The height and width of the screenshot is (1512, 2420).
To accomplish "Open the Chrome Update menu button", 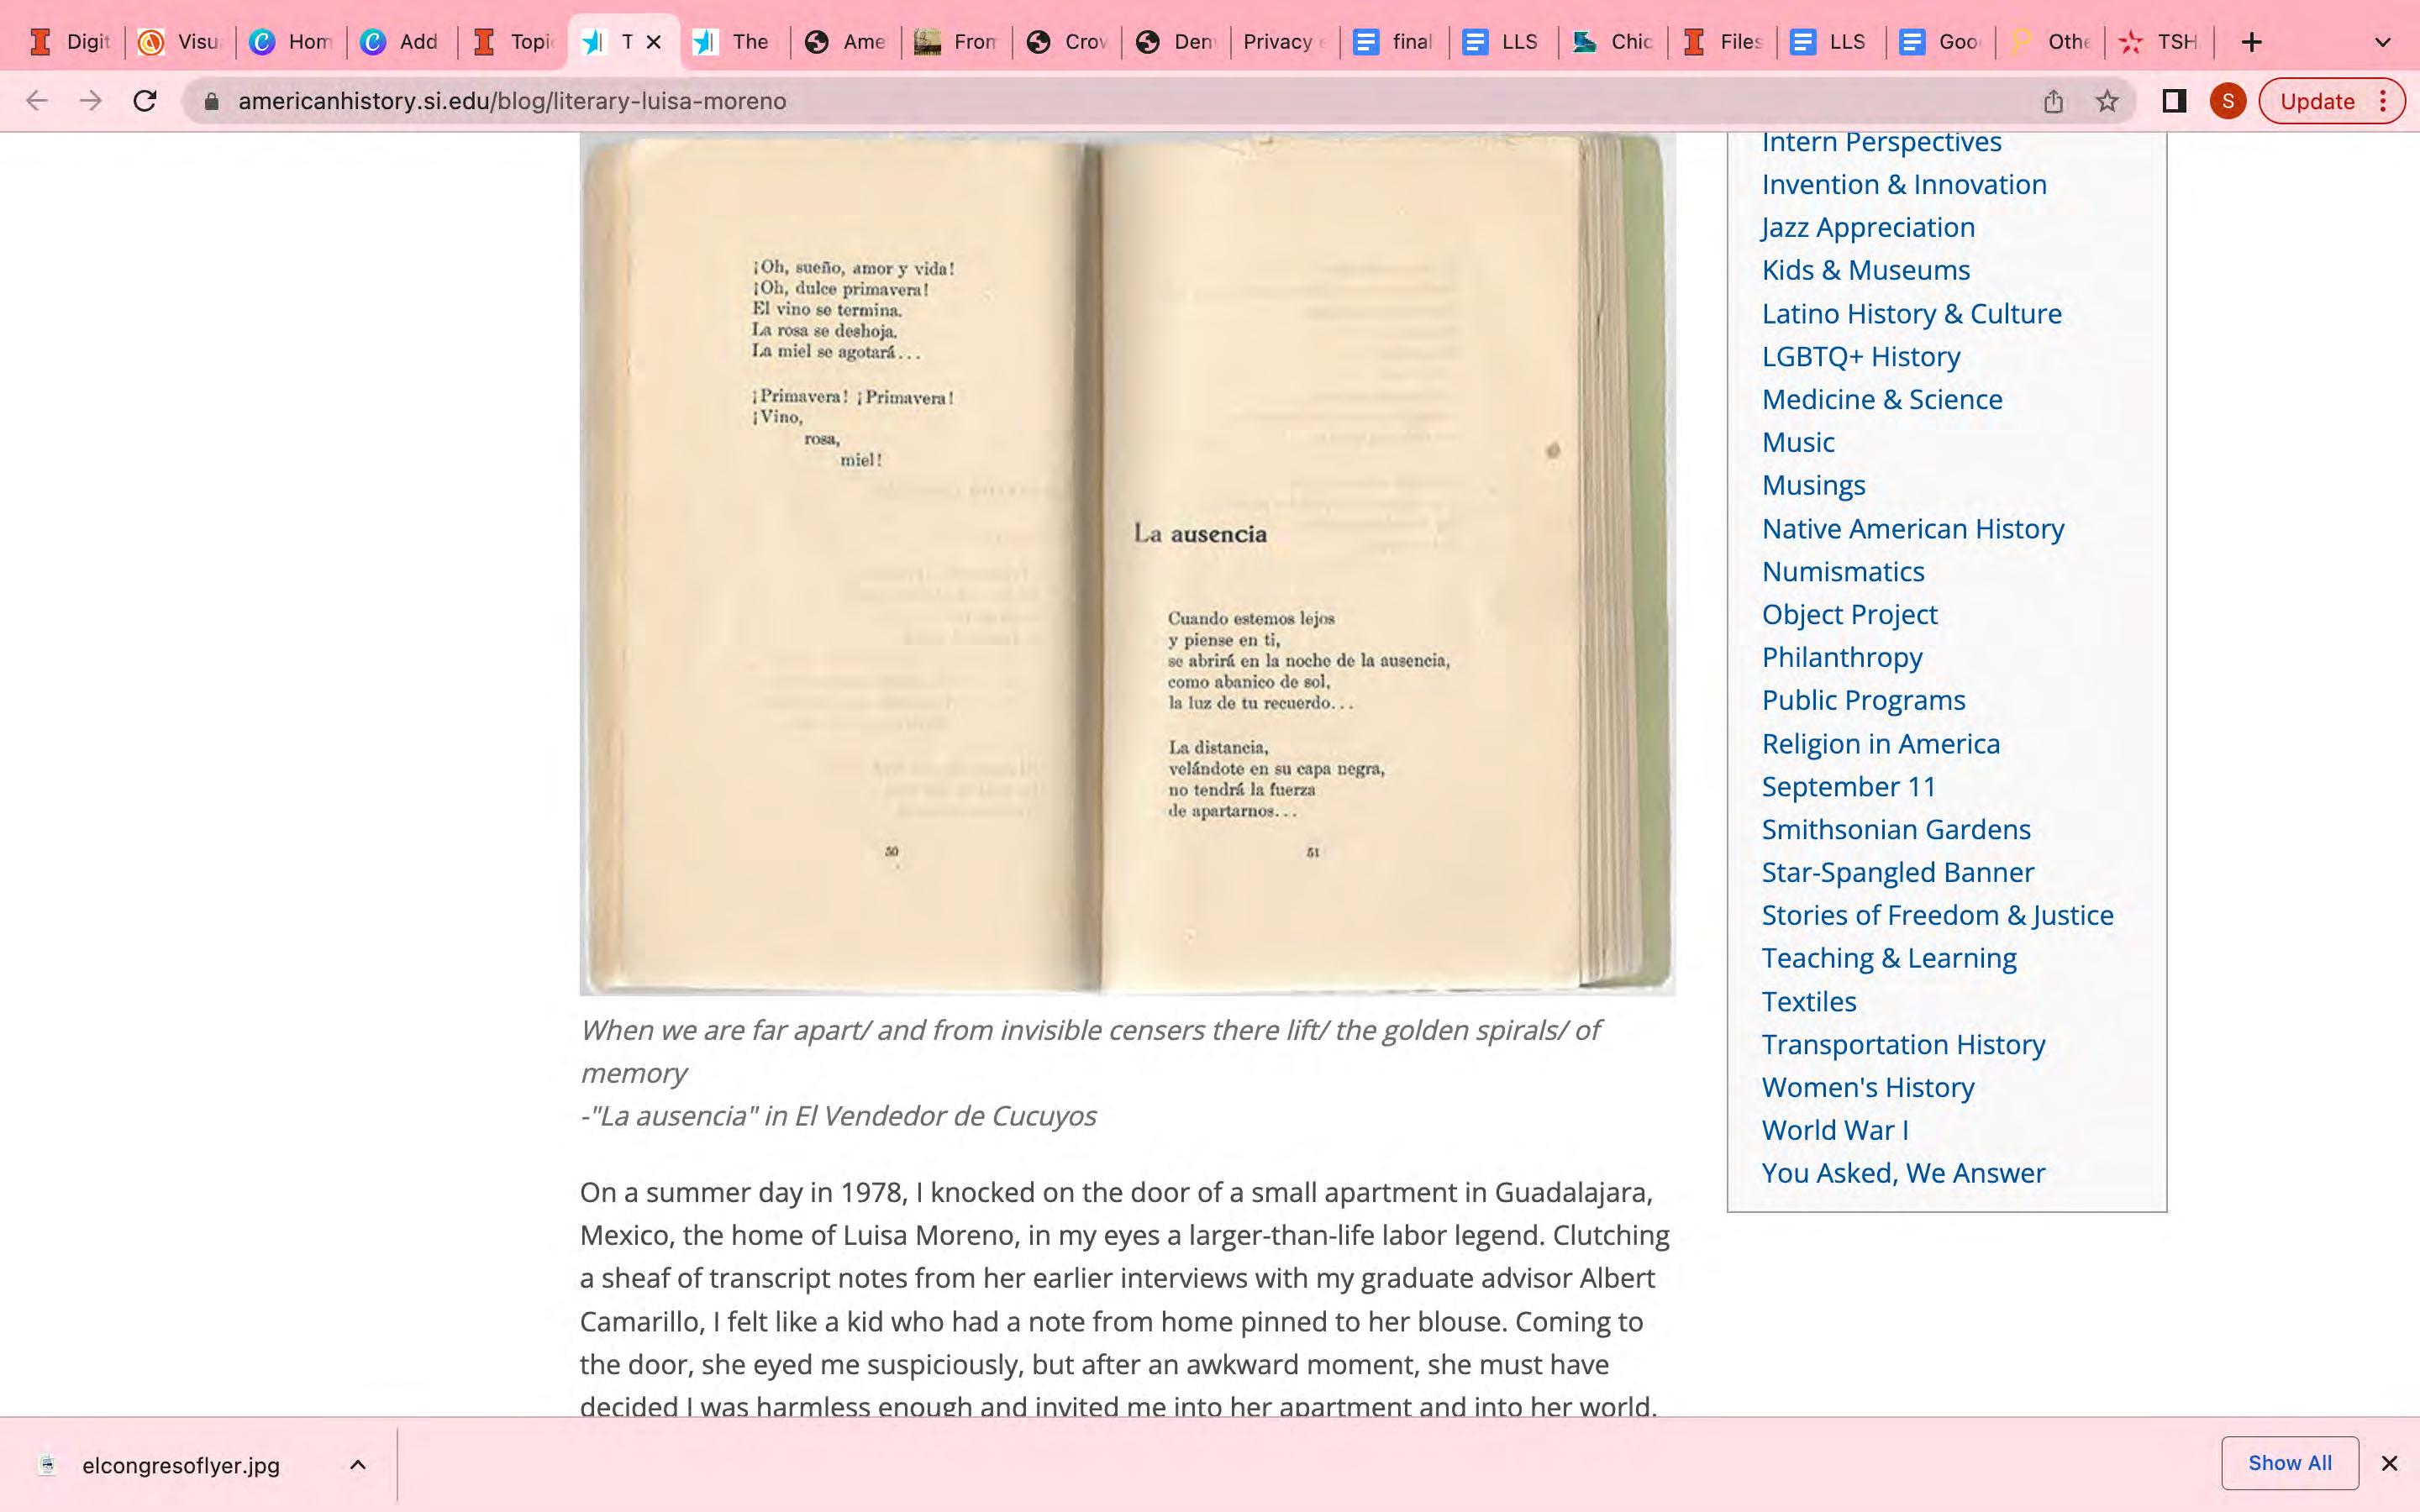I will (x=2331, y=101).
